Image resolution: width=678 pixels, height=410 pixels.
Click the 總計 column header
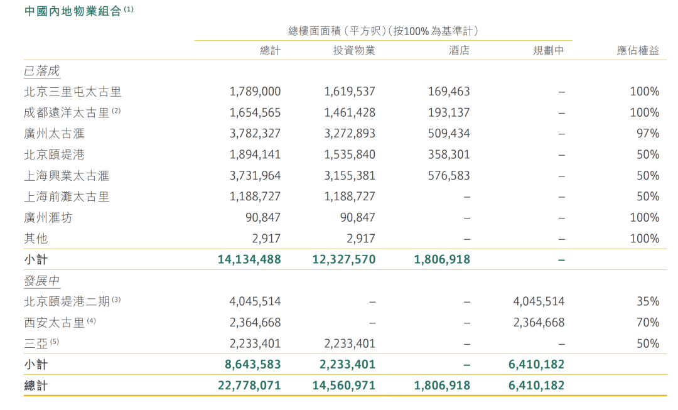coord(271,50)
